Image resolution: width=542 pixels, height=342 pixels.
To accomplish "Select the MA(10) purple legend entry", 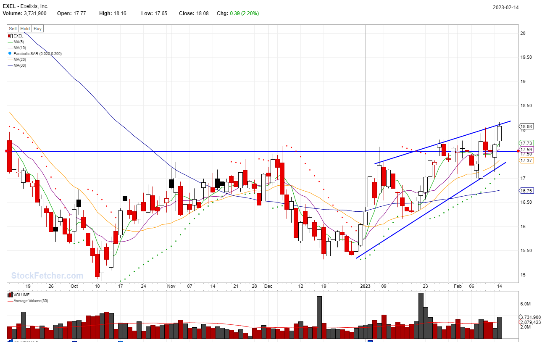I will [x=18, y=48].
